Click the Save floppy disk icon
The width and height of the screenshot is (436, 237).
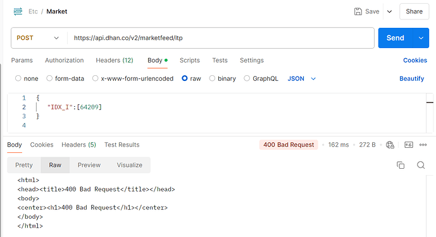(x=358, y=11)
